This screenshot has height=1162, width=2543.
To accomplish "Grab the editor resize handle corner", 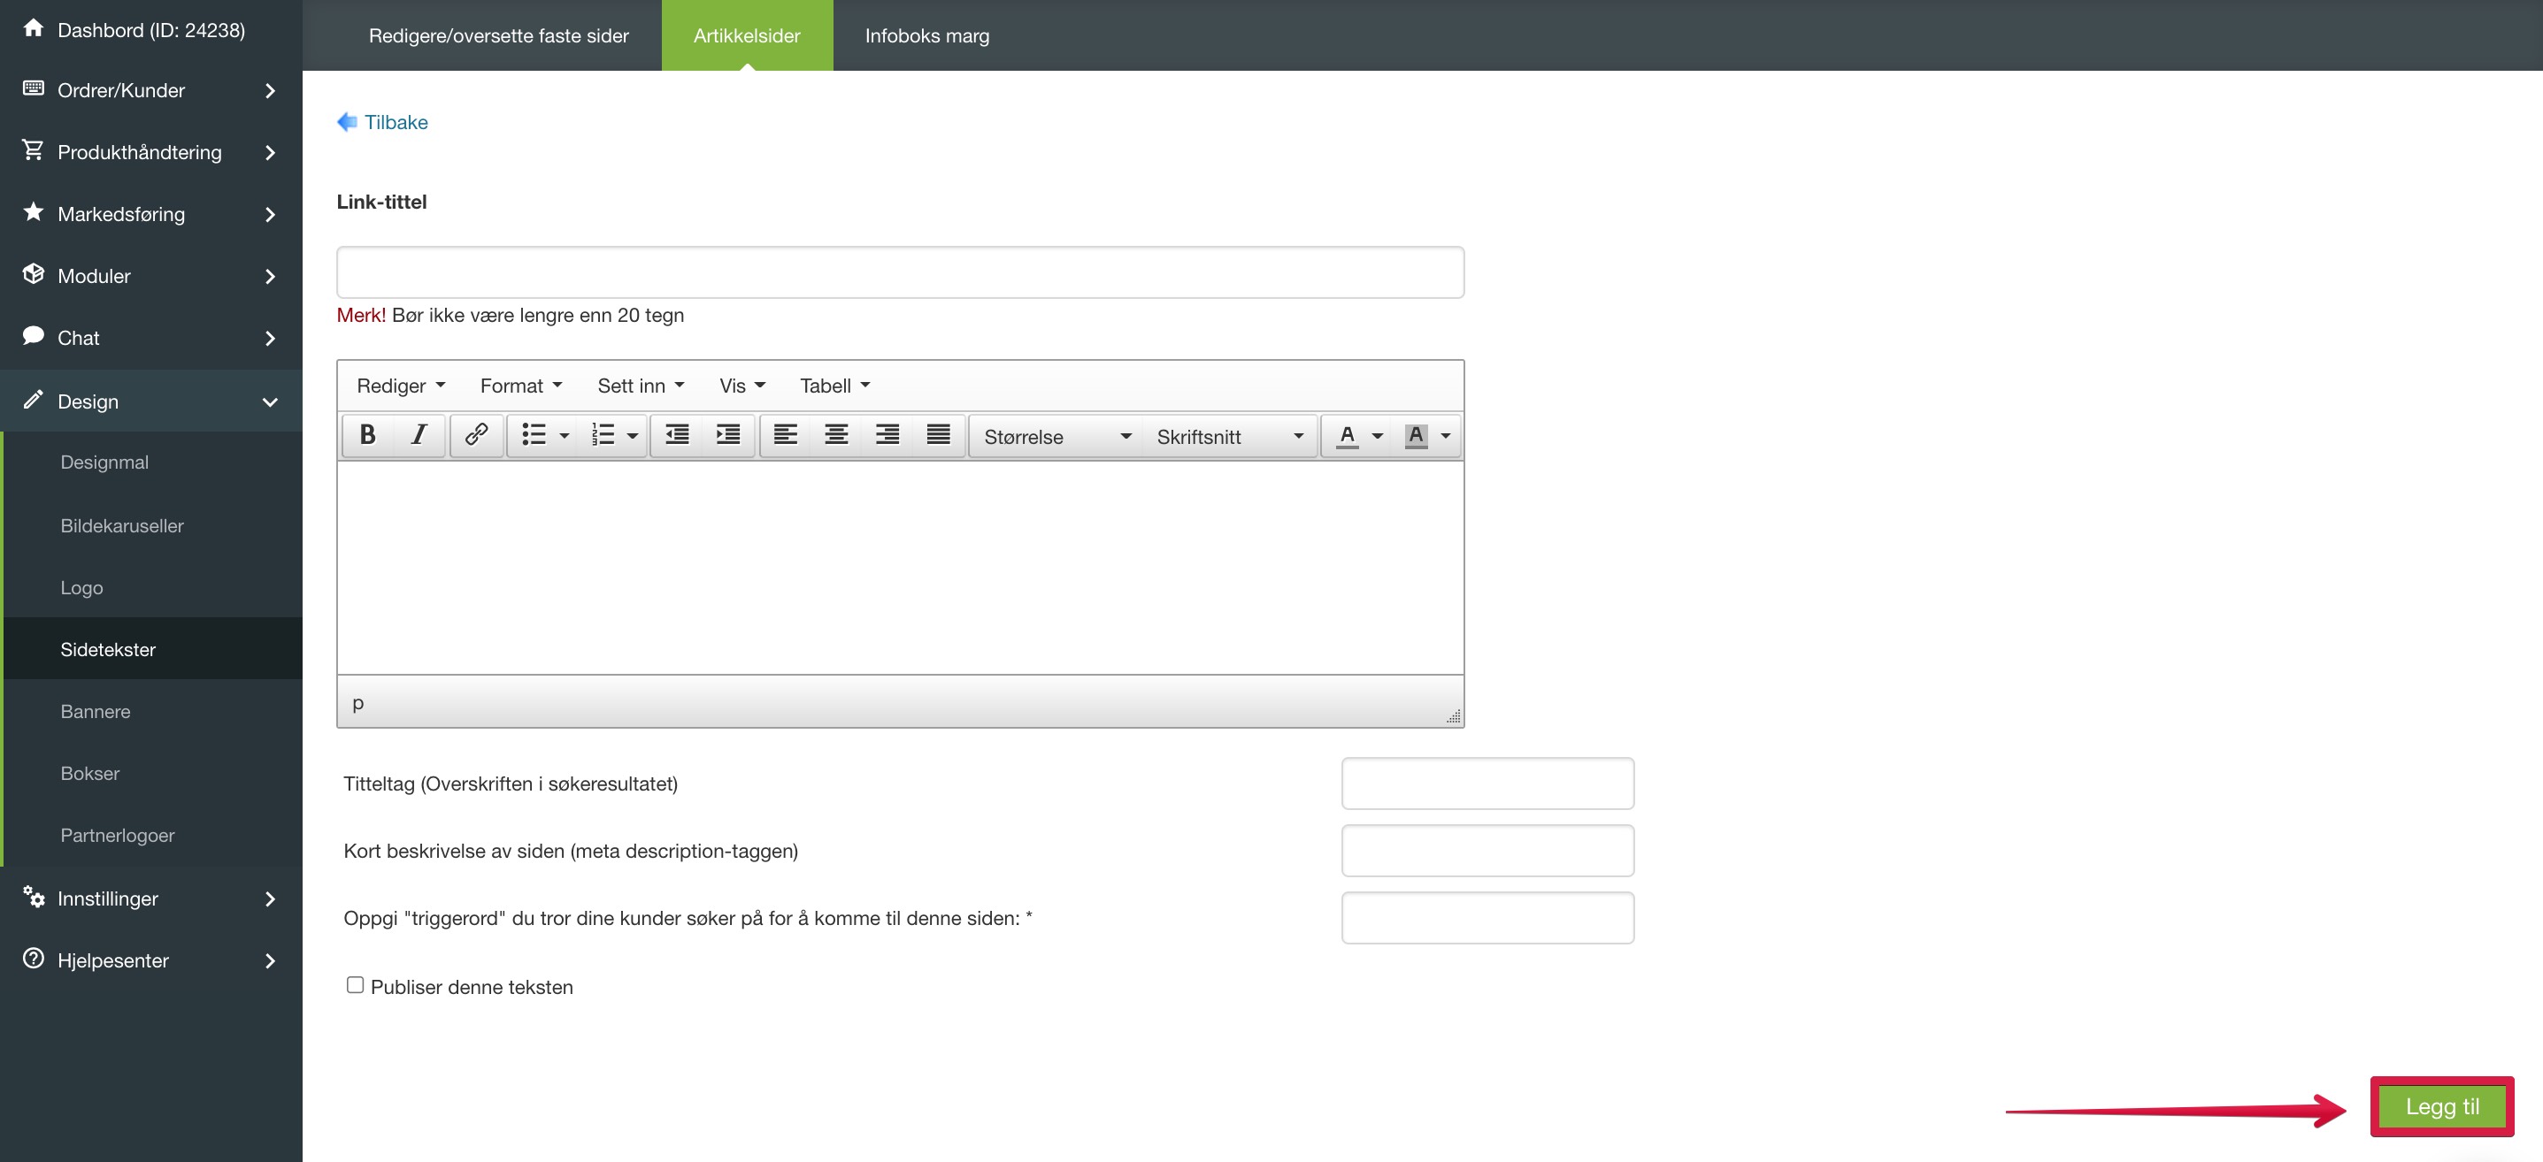I will tap(1453, 717).
